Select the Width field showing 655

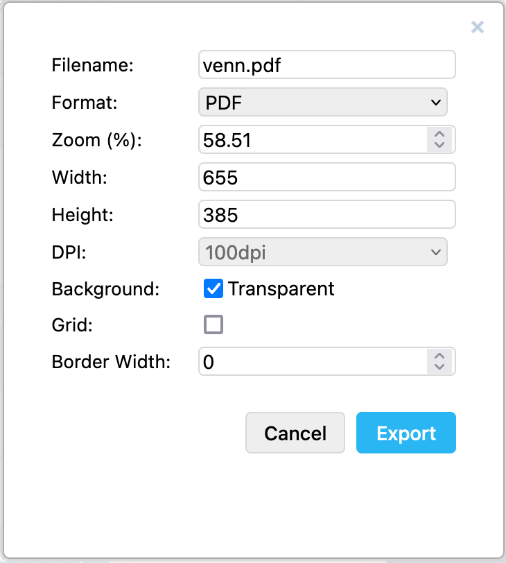(x=326, y=177)
